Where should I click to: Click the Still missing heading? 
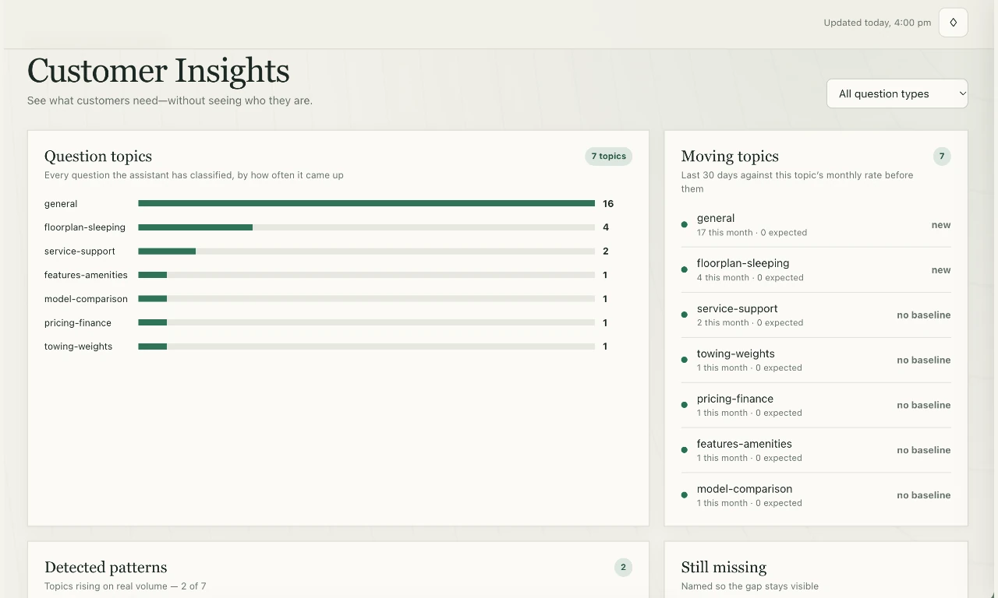[724, 568]
